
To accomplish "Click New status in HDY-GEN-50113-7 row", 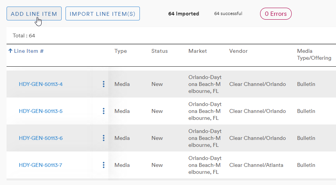I will 157,165.
